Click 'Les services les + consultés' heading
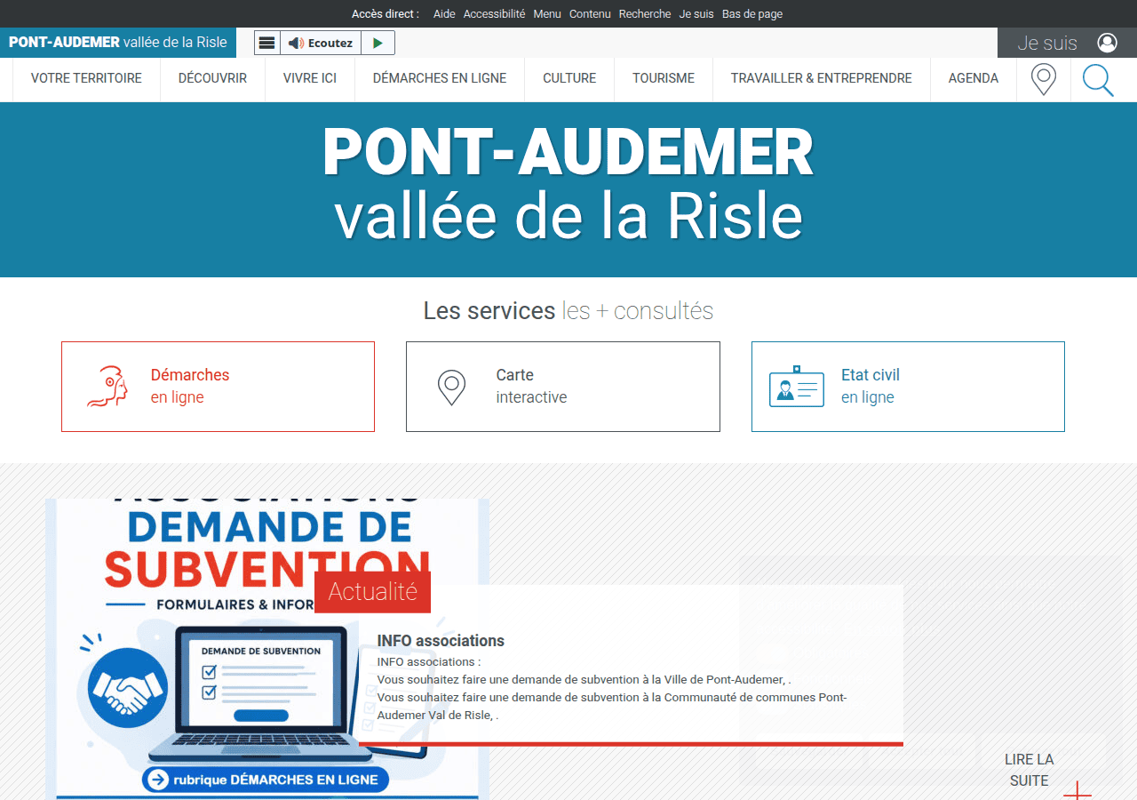 [x=568, y=311]
